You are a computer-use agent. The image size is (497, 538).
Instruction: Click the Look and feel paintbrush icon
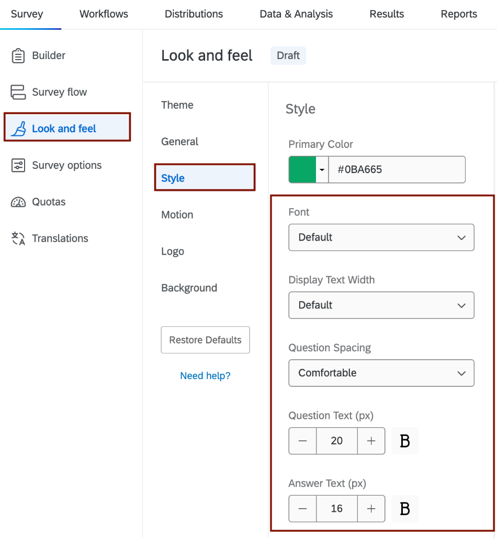pos(18,128)
